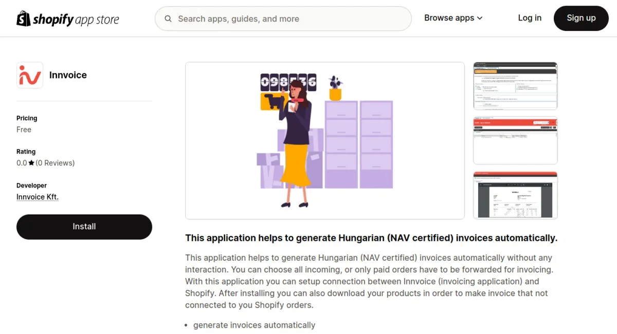View the first settings screenshot thumbnail
617x334 pixels.
[x=515, y=86]
